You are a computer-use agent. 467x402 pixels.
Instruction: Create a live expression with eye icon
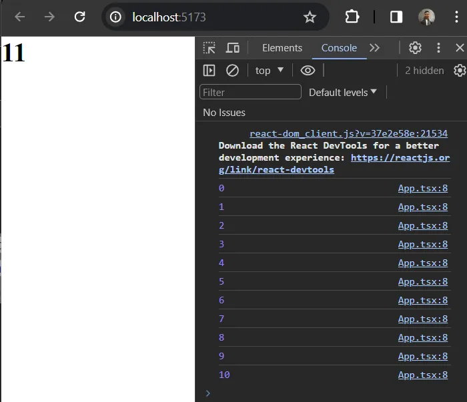click(x=308, y=70)
